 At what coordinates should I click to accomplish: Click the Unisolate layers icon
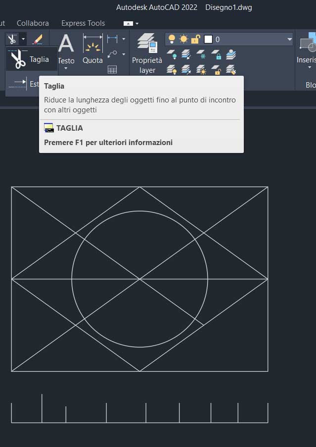click(x=186, y=70)
